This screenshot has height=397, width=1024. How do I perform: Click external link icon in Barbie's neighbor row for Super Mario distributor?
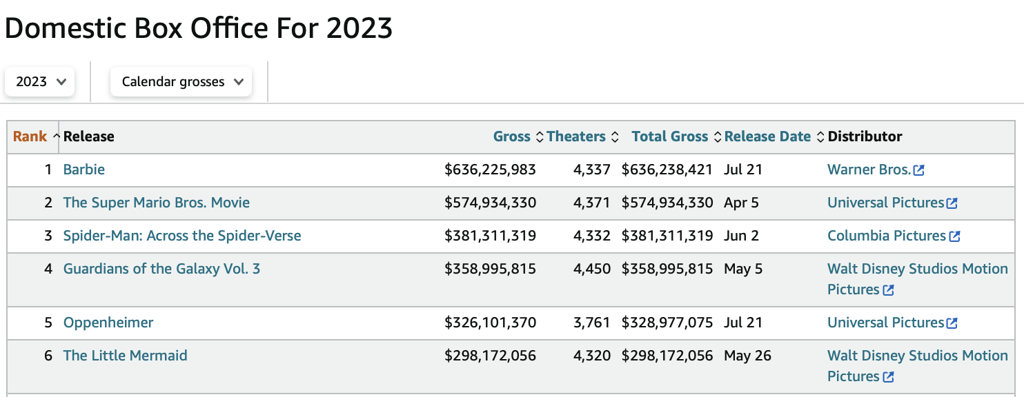coord(952,203)
